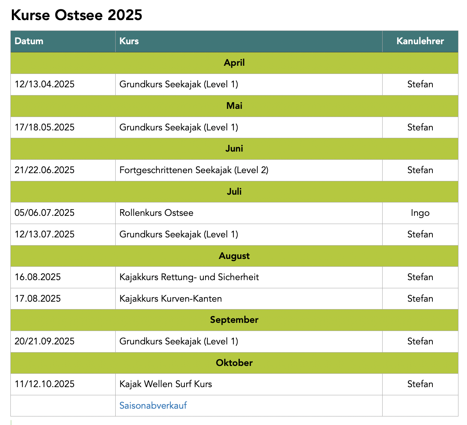Screen dimensions: 467x425
Task: Click the Kajakkurs Kurven-Kanten course
Action: tap(170, 299)
